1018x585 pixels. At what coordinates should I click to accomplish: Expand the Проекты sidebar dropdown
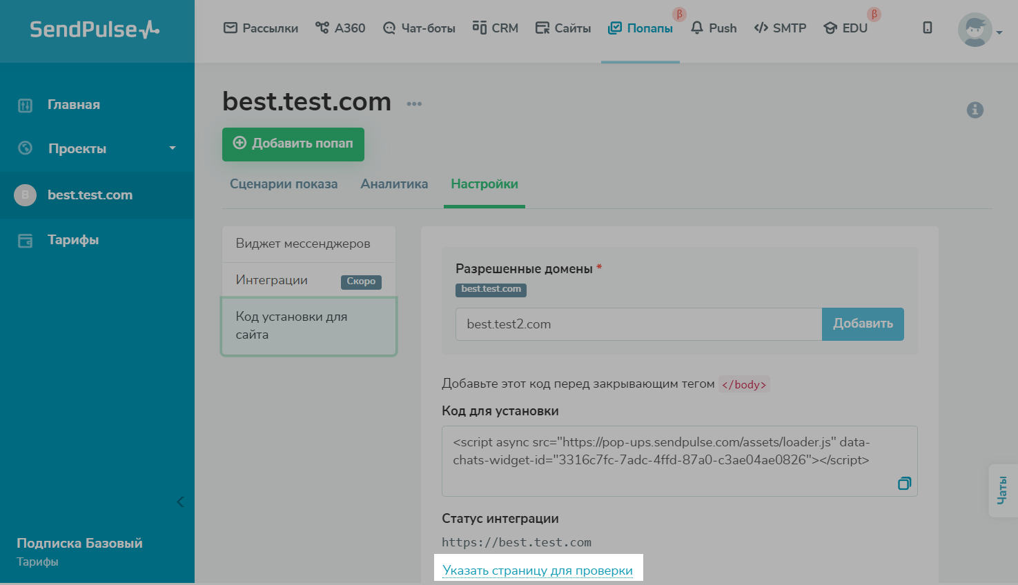click(x=172, y=148)
